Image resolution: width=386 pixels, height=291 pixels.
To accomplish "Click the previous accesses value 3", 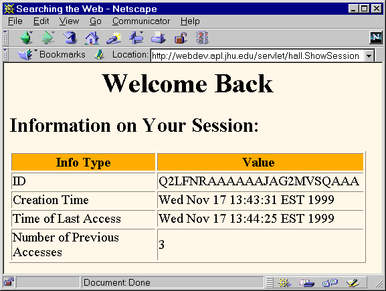I will [161, 244].
